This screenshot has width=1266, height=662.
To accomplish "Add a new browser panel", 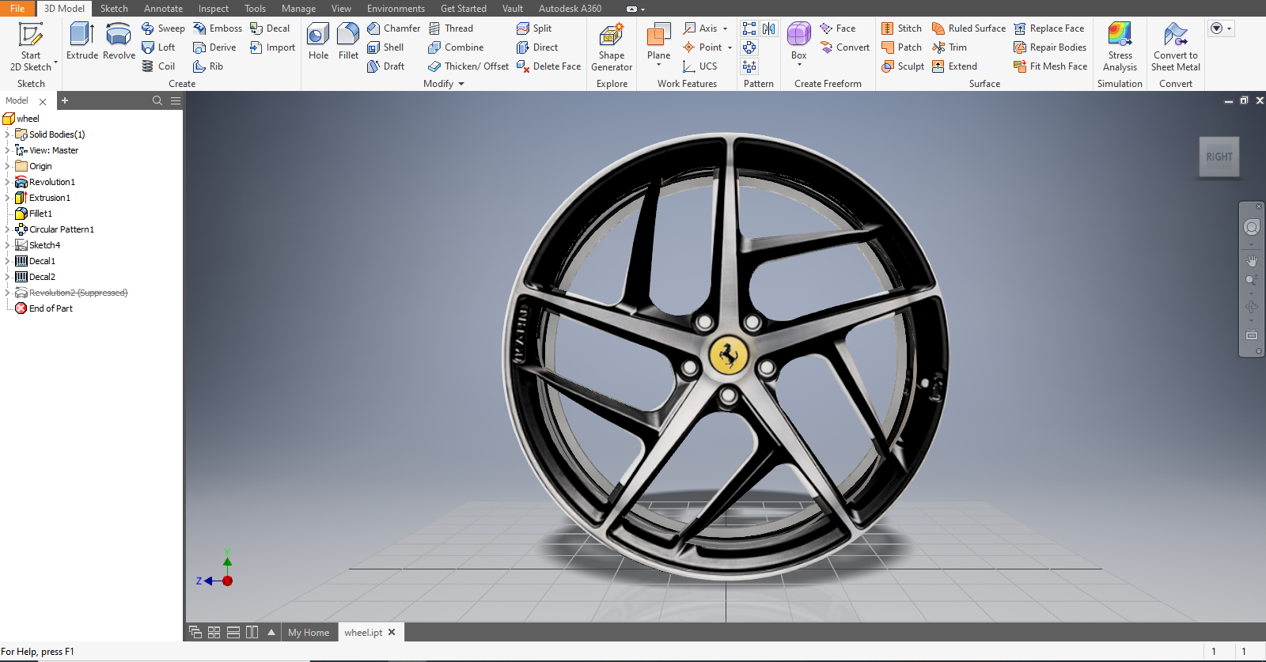I will point(65,100).
